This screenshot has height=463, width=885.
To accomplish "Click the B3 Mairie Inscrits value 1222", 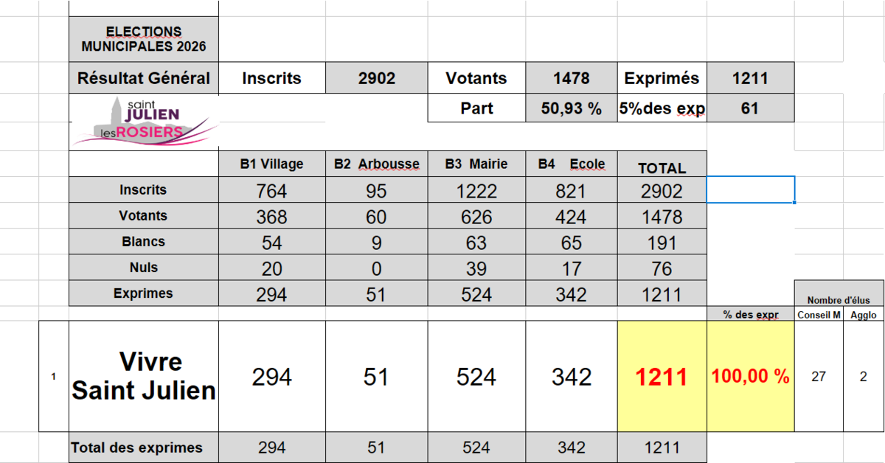I will 476,191.
